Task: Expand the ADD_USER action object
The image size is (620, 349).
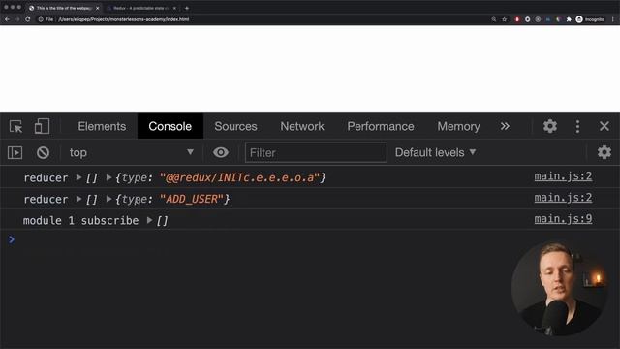Action: pyautogui.click(x=108, y=199)
